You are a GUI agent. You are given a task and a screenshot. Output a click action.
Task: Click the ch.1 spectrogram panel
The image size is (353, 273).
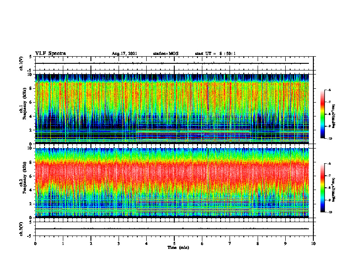pos(172,109)
